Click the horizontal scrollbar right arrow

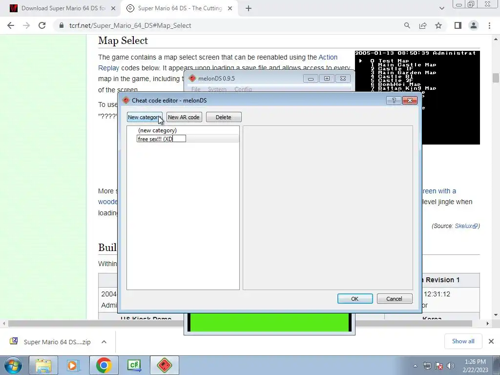[487, 323]
